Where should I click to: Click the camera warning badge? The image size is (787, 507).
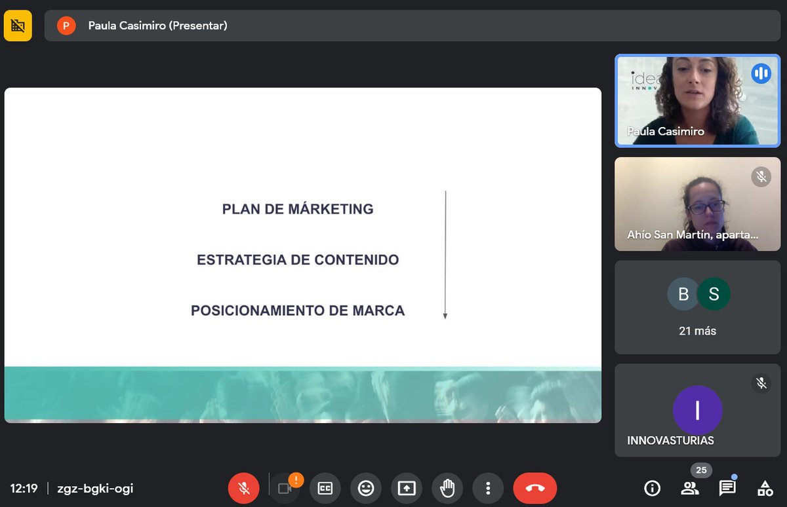[x=296, y=480]
